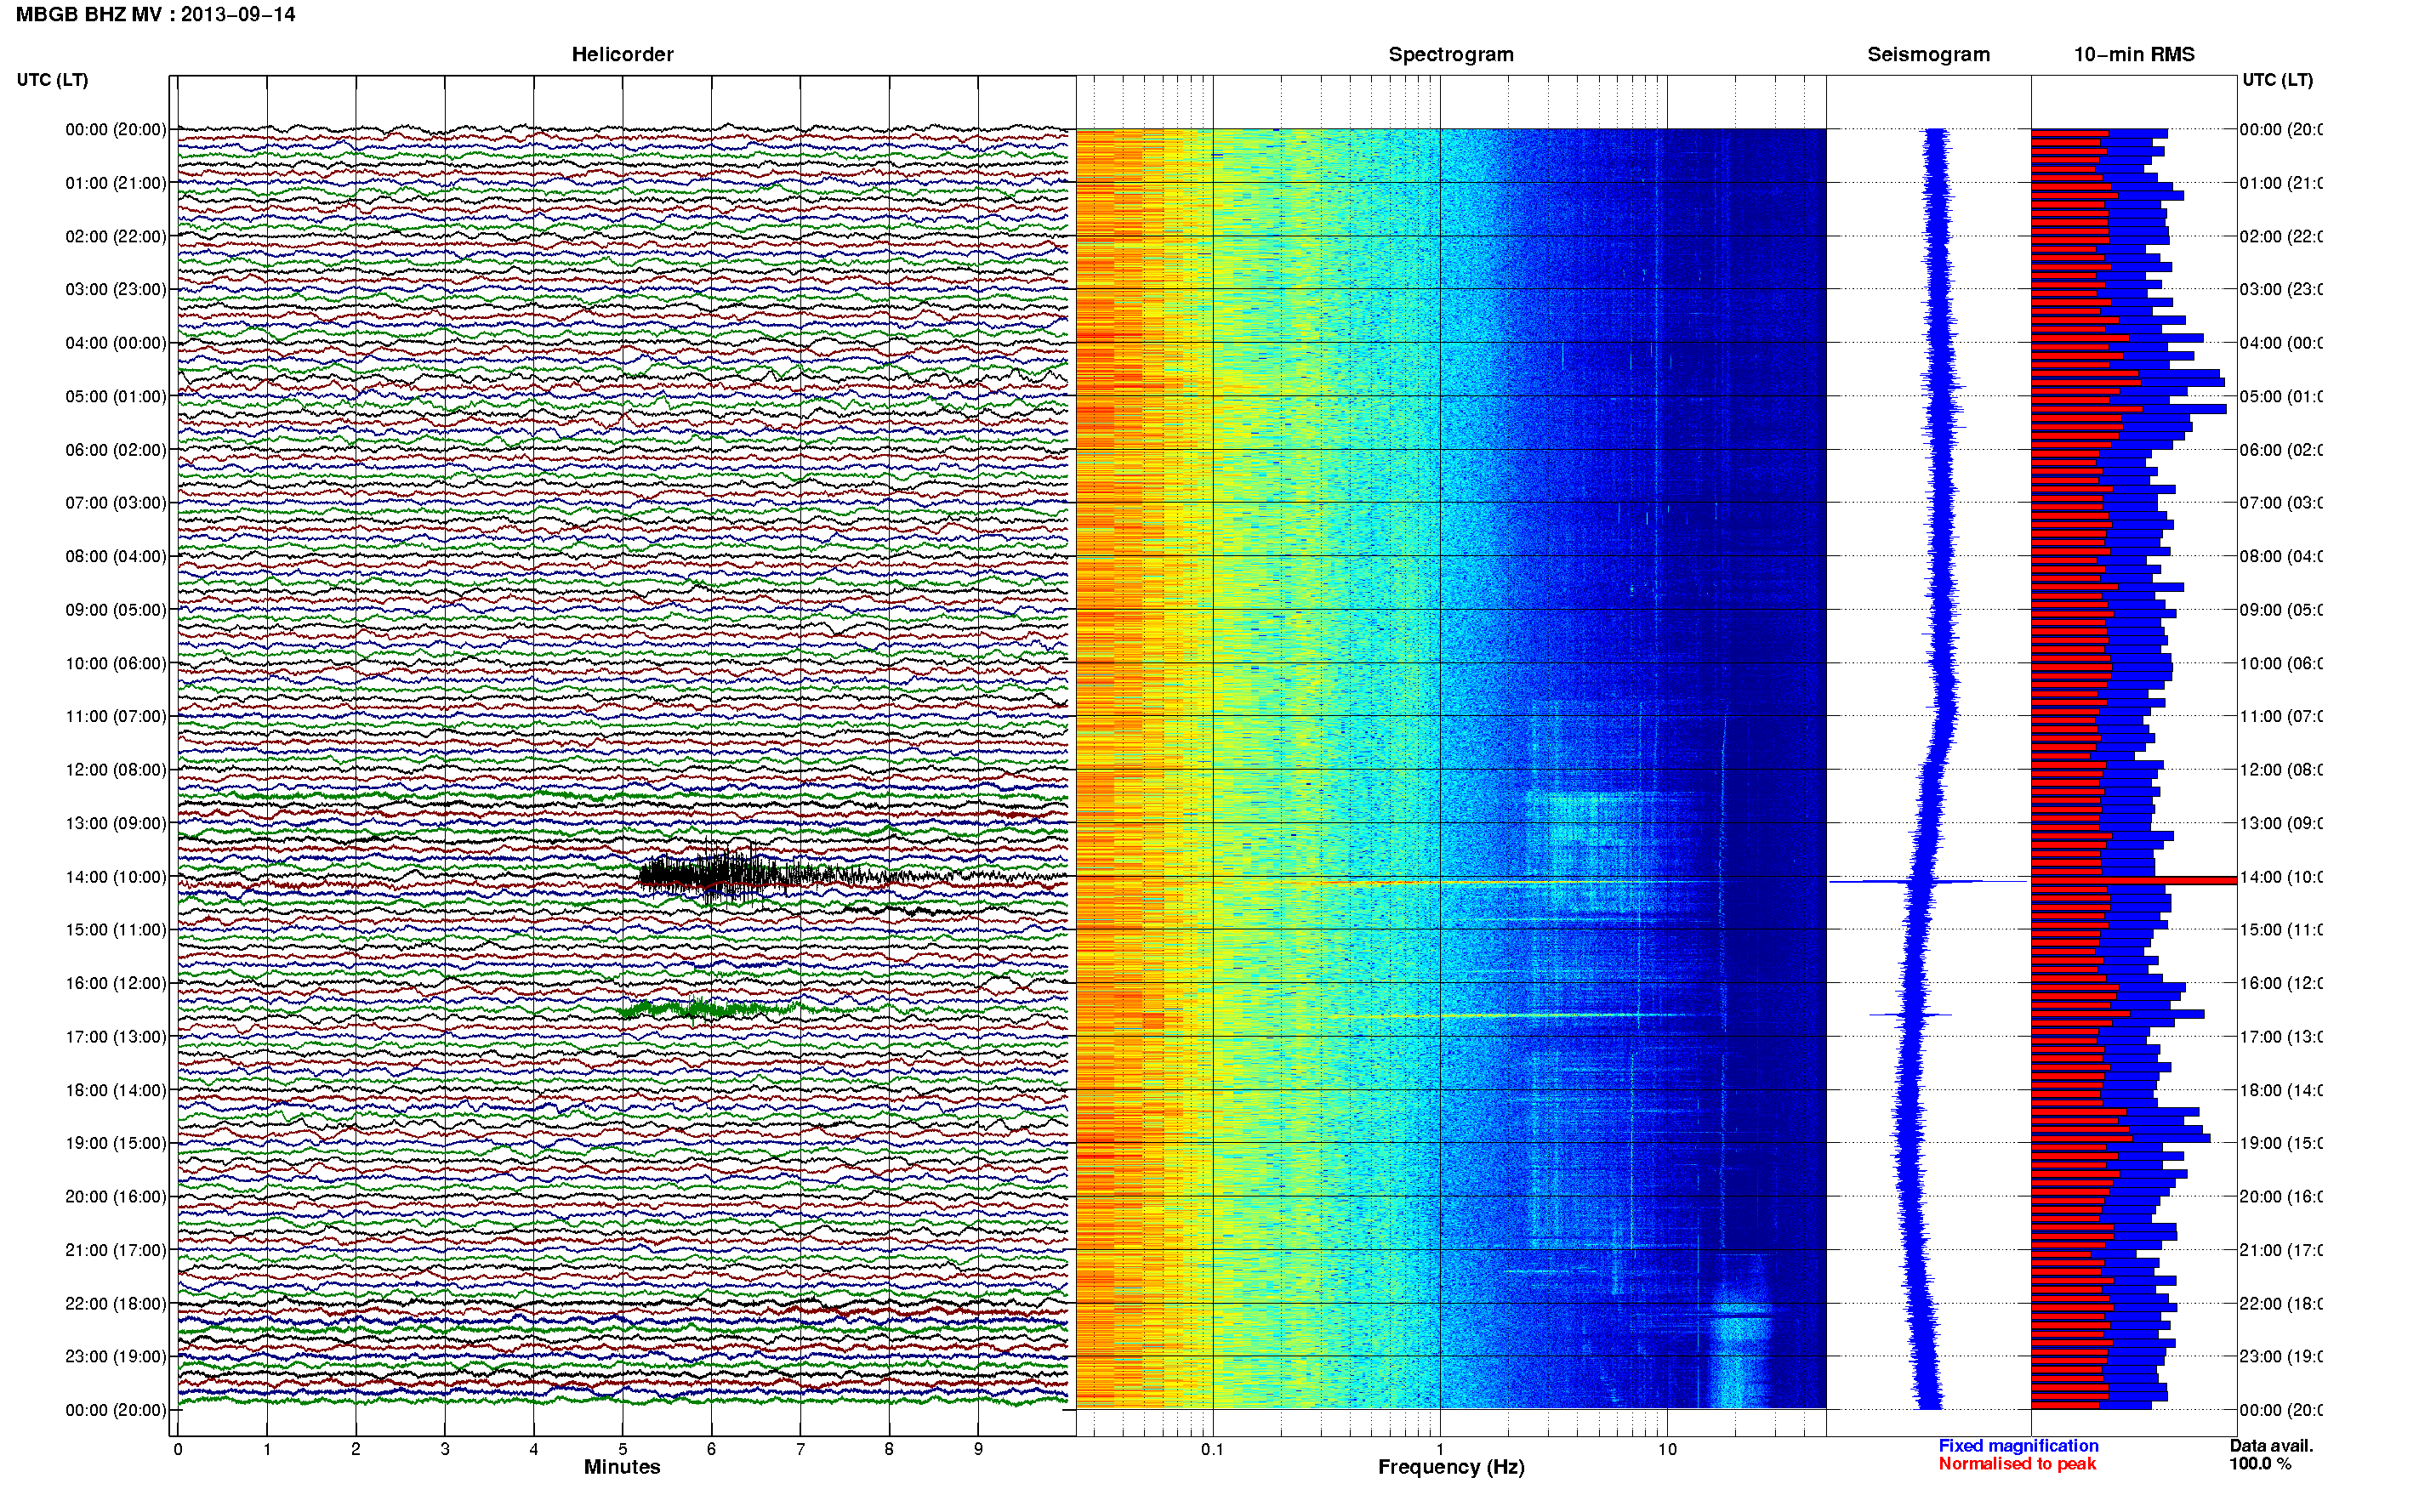Click the '10:00 (06:00)' helicorder time label

point(116,663)
